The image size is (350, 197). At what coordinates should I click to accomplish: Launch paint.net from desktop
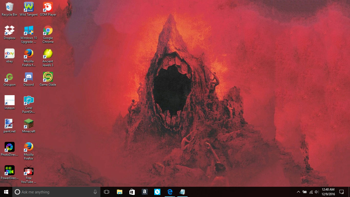pyautogui.click(x=9, y=126)
